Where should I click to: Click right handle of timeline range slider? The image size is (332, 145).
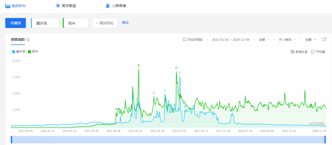tap(325, 140)
